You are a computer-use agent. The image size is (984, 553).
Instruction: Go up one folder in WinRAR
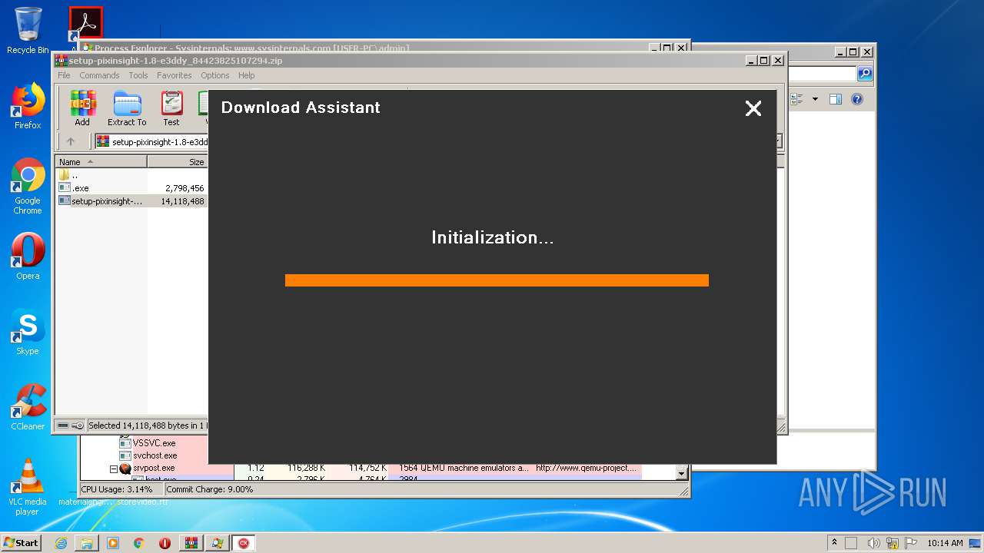tap(71, 141)
